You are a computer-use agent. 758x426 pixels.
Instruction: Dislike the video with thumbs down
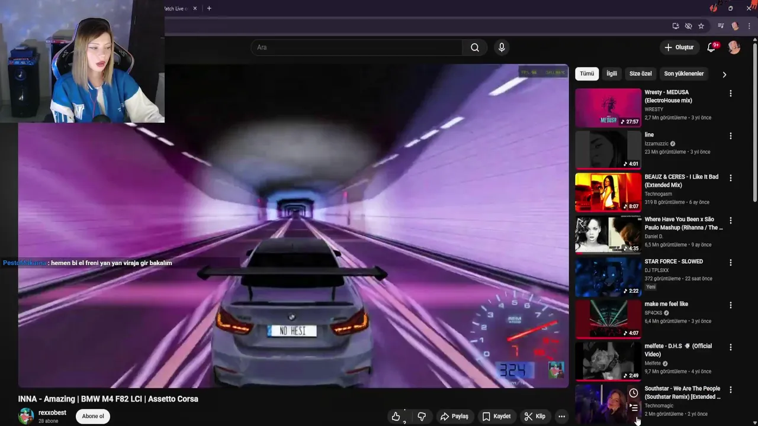point(422,417)
